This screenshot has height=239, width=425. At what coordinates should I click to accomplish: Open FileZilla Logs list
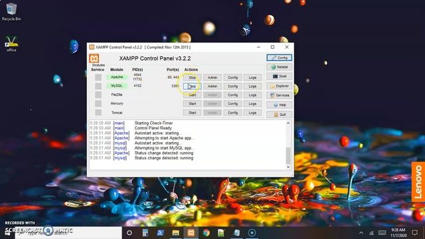pos(252,95)
